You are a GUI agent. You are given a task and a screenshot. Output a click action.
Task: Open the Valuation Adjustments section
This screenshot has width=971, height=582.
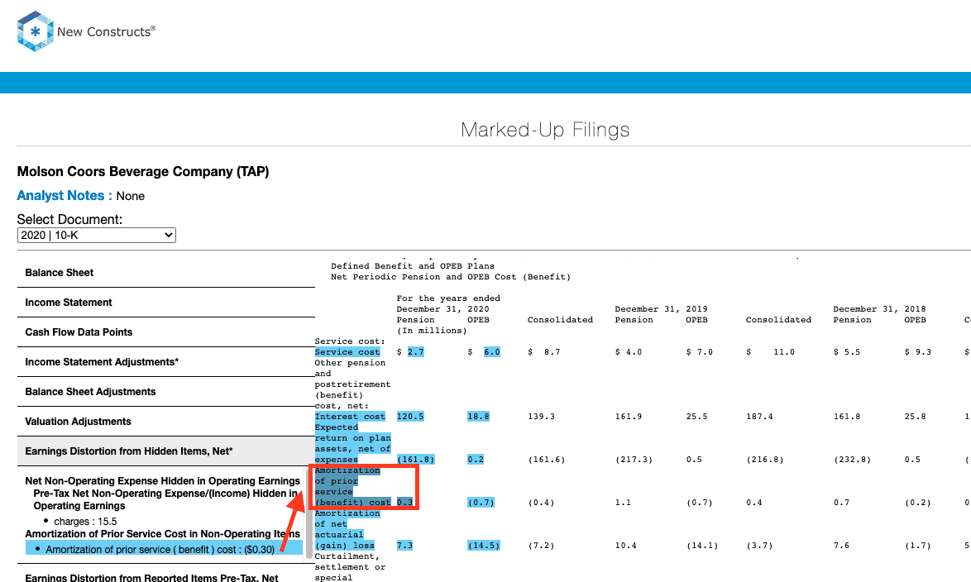[166, 421]
